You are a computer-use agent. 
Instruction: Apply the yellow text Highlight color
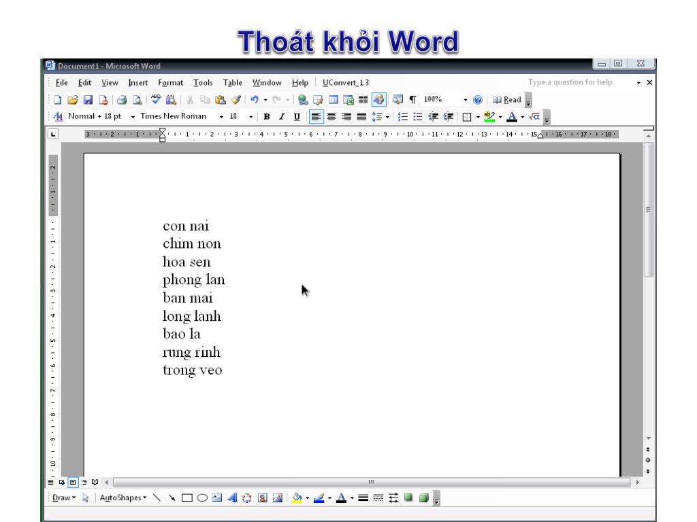coord(489,117)
